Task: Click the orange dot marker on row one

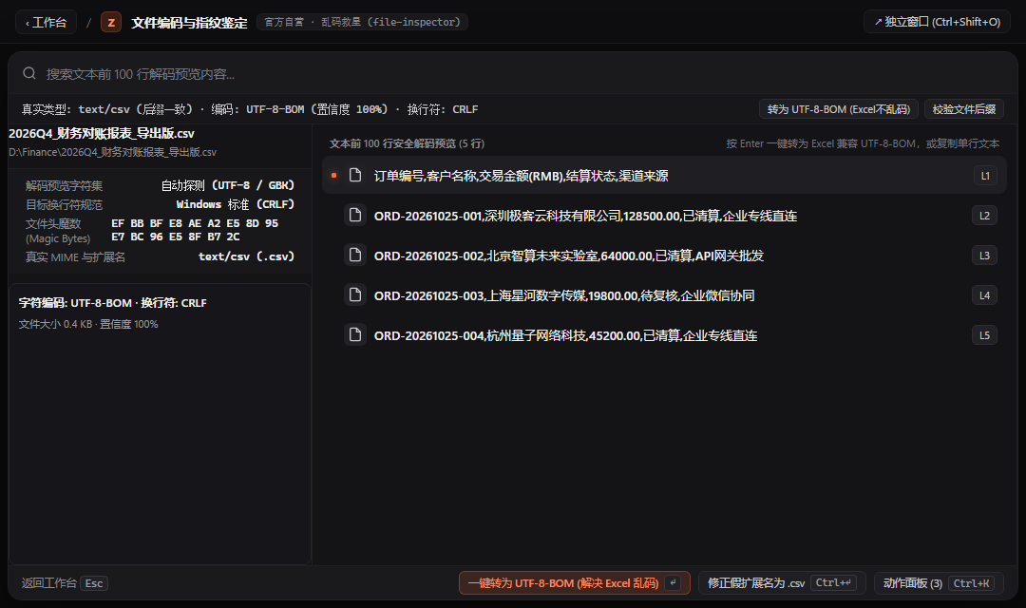Action: [x=333, y=176]
